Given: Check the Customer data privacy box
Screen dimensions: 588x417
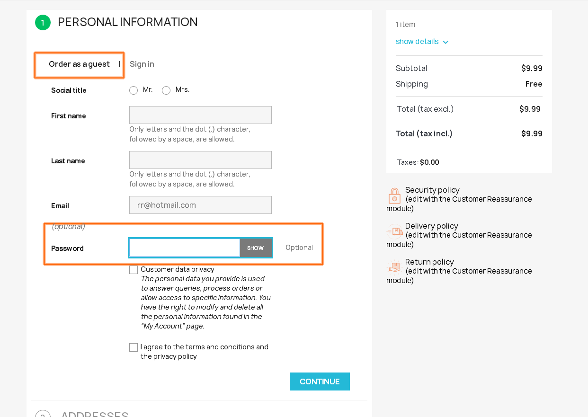Looking at the screenshot, I should pyautogui.click(x=134, y=270).
